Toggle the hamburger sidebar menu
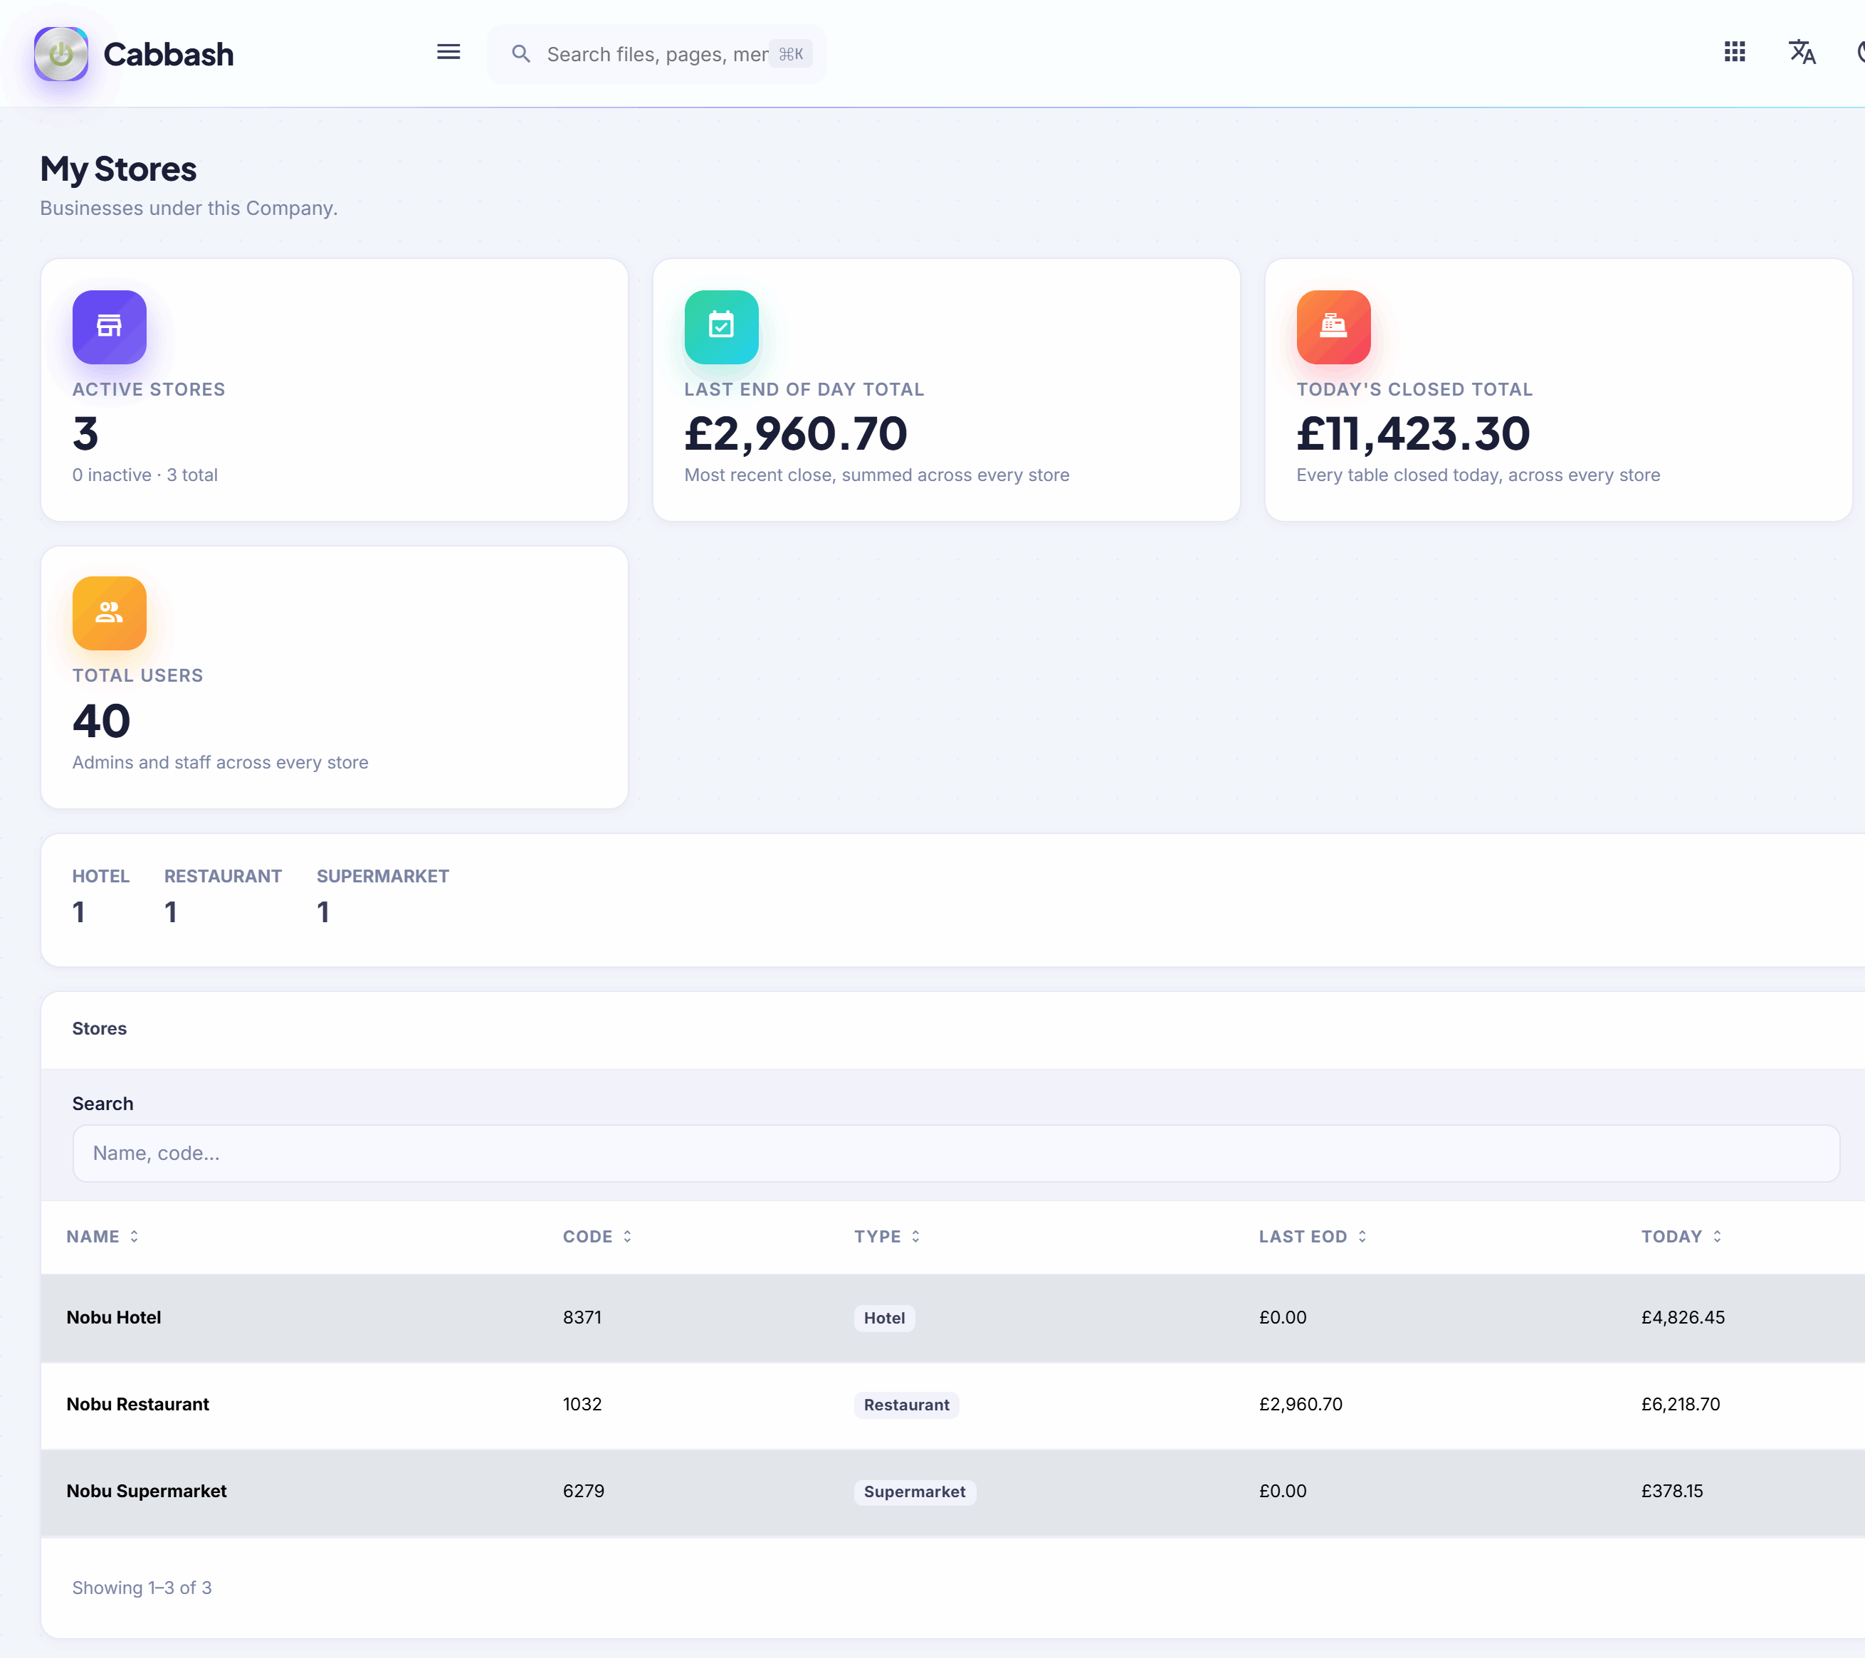1865x1658 pixels. click(448, 52)
